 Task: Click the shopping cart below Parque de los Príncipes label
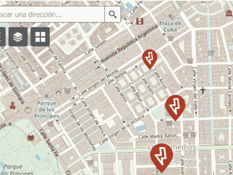pyautogui.click(x=50, y=124)
